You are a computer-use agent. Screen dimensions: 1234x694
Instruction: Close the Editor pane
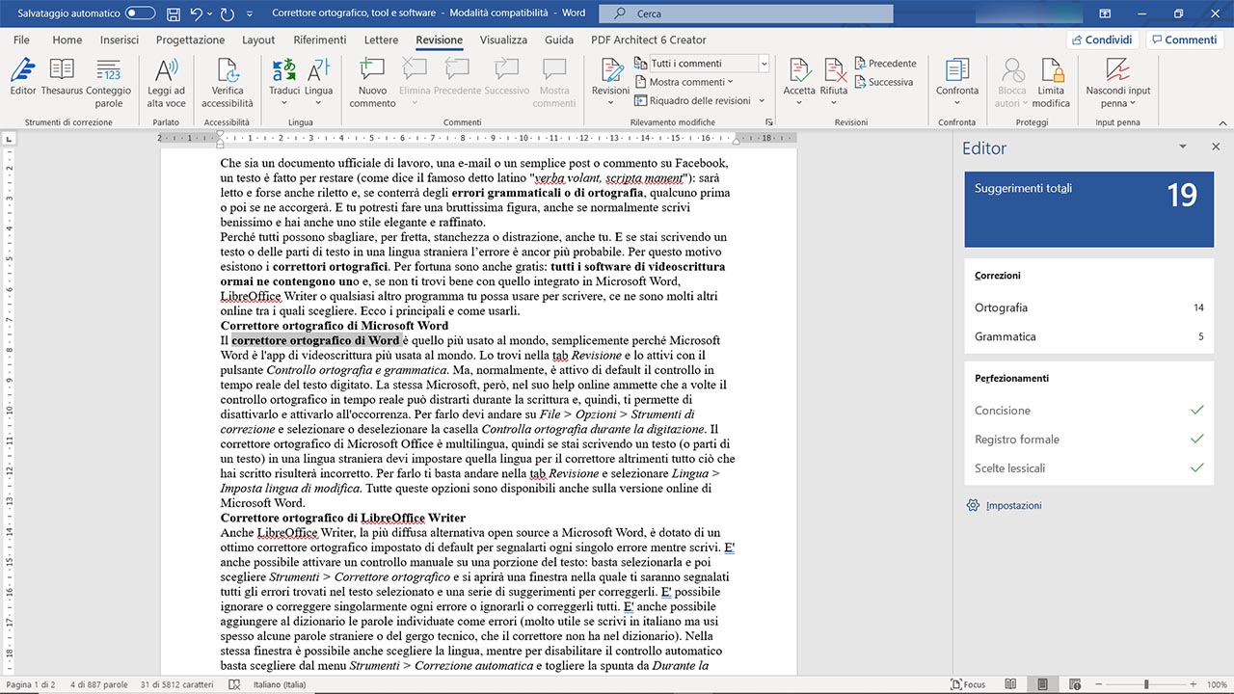(x=1216, y=147)
